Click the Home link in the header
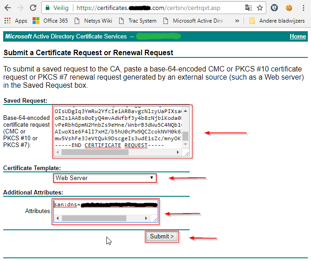This screenshot has width=311, height=261. pos(297,37)
